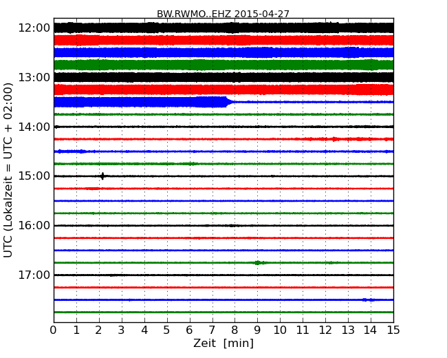
Task: Click the 13:00 time label
Action: point(34,77)
